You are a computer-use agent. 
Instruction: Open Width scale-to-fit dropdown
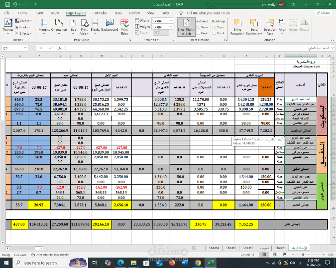pyautogui.click(x=171, y=21)
